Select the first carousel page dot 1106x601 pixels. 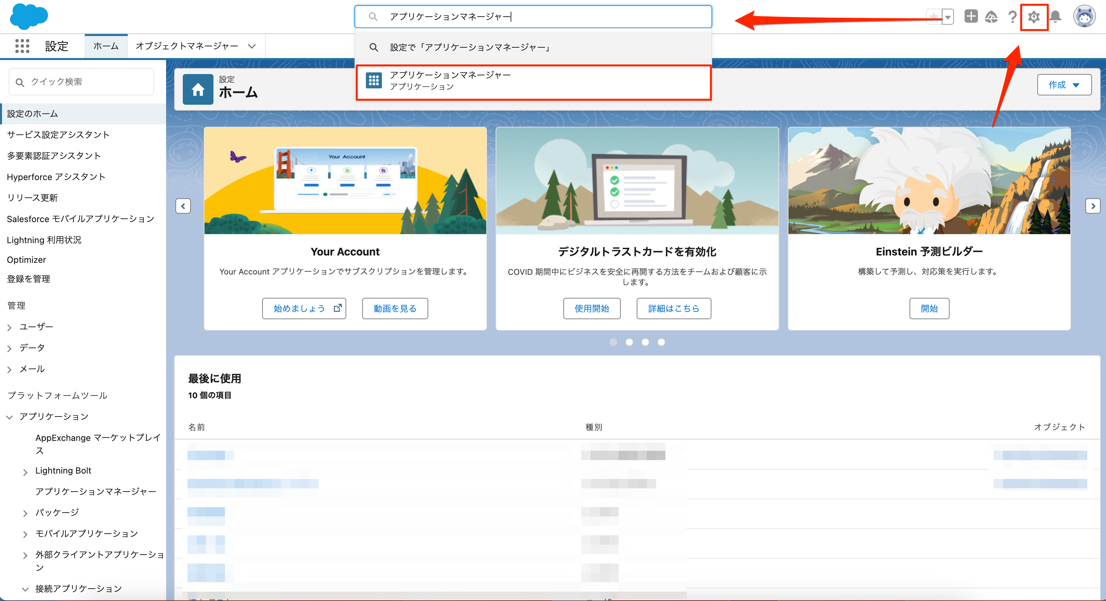tap(613, 342)
